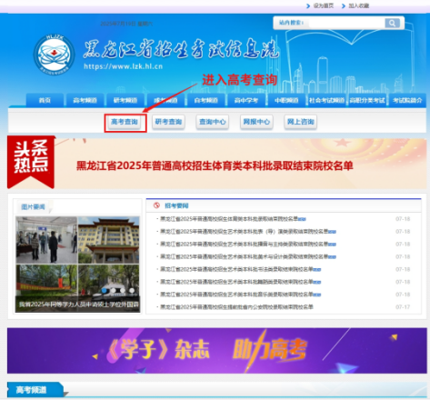Click the 研考查询 button

(168, 122)
